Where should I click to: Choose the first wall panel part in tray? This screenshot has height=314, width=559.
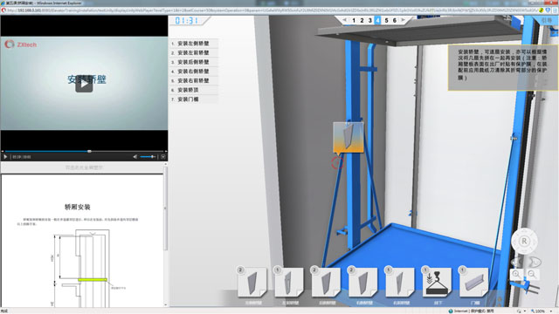pos(252,283)
